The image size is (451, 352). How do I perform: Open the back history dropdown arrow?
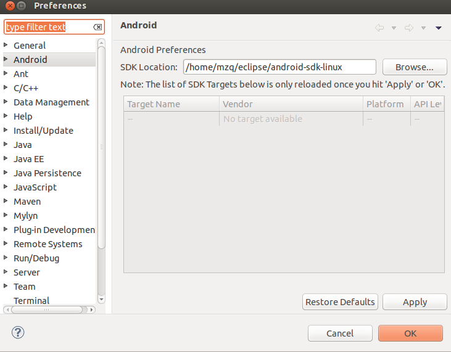pos(394,28)
